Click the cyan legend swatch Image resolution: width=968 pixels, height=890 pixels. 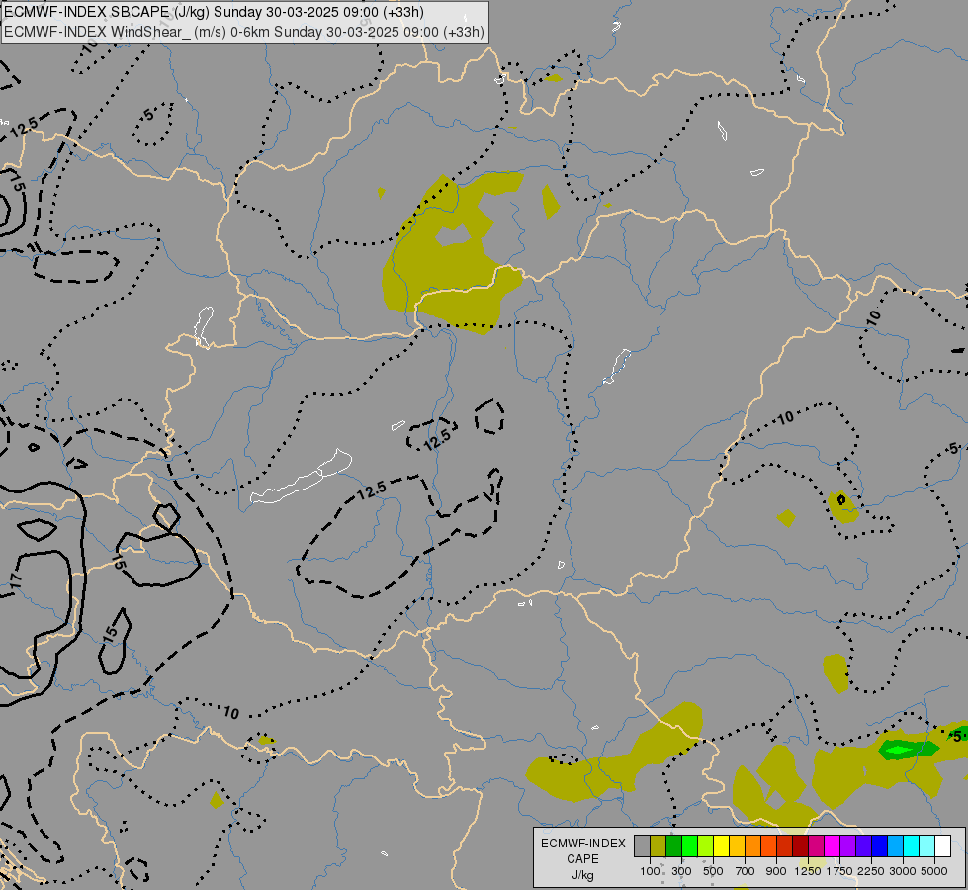(911, 846)
